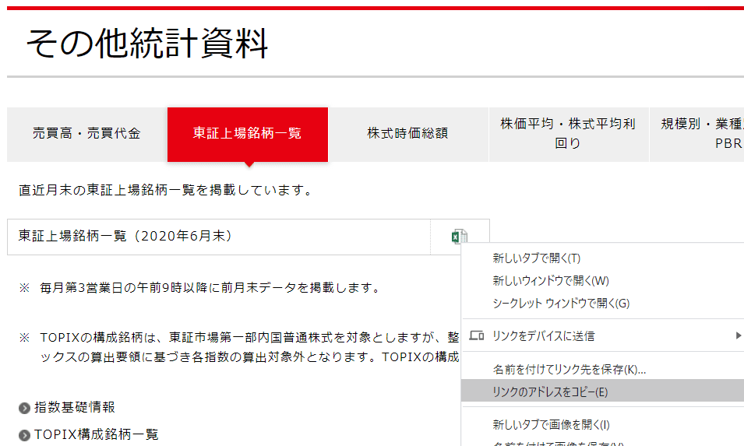Switch to the 売買高・売買代金 tab

tap(86, 134)
